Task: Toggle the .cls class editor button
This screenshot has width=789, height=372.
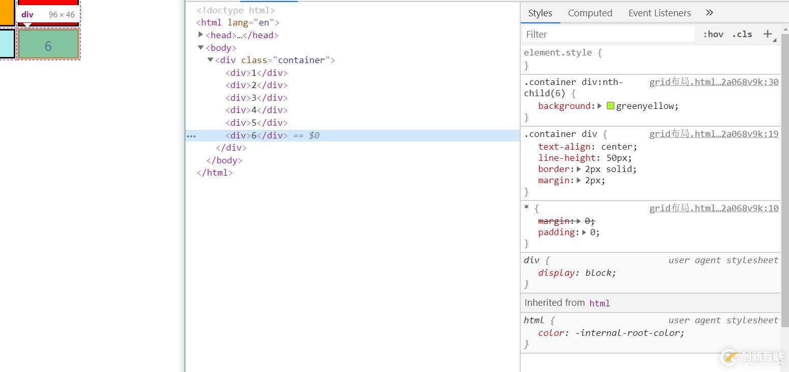Action: [x=742, y=34]
